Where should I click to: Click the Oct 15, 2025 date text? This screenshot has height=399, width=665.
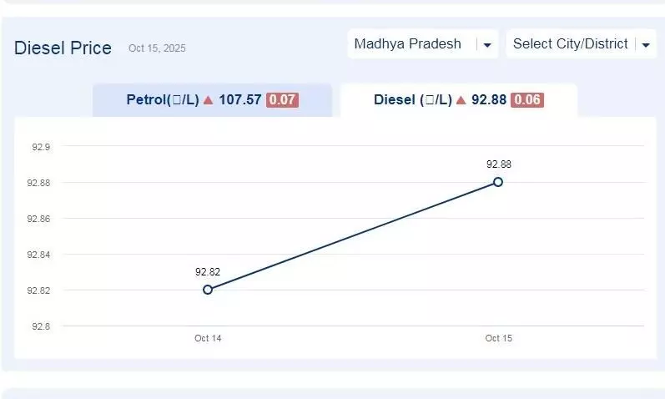157,49
